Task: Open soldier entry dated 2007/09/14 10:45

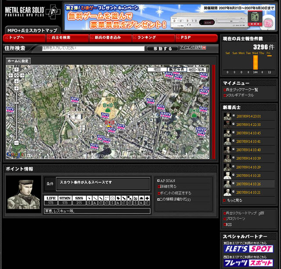Action: coord(249,133)
